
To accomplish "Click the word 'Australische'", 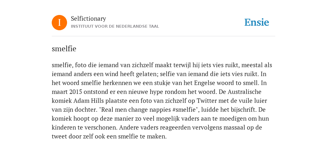I will (x=244, y=92).
